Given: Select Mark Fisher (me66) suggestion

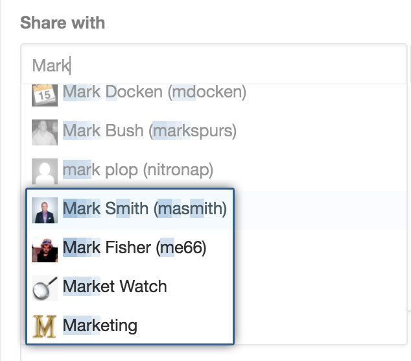Looking at the screenshot, I should (x=130, y=249).
